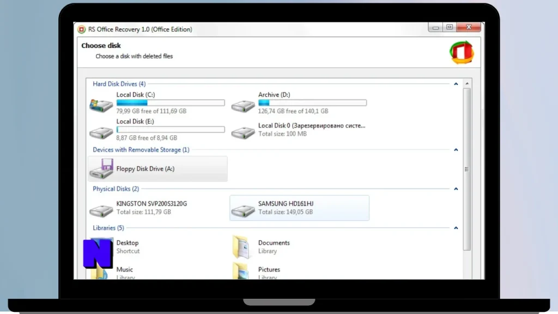The image size is (558, 314).
Task: Open the Documents library folder icon
Action: [x=241, y=247]
